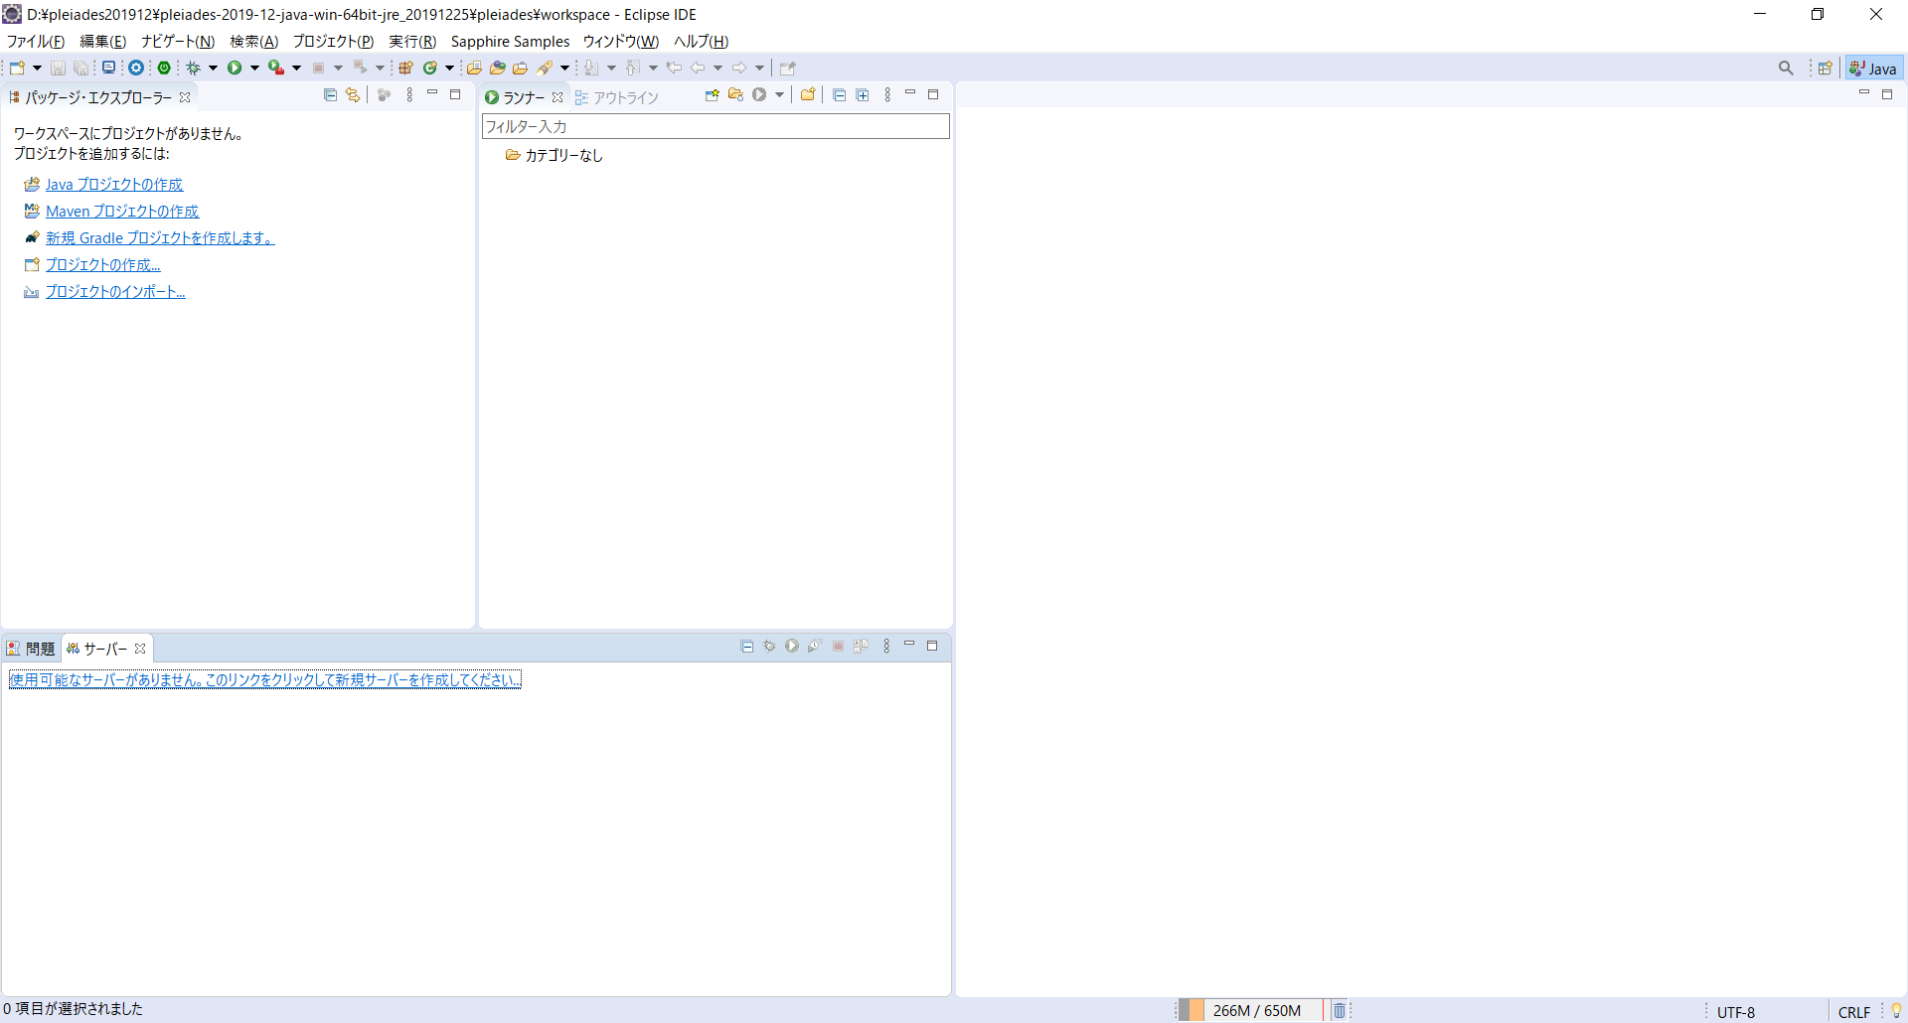Viewport: 1908px width, 1023px height.
Task: Close the ランナー tab
Action: tap(557, 97)
